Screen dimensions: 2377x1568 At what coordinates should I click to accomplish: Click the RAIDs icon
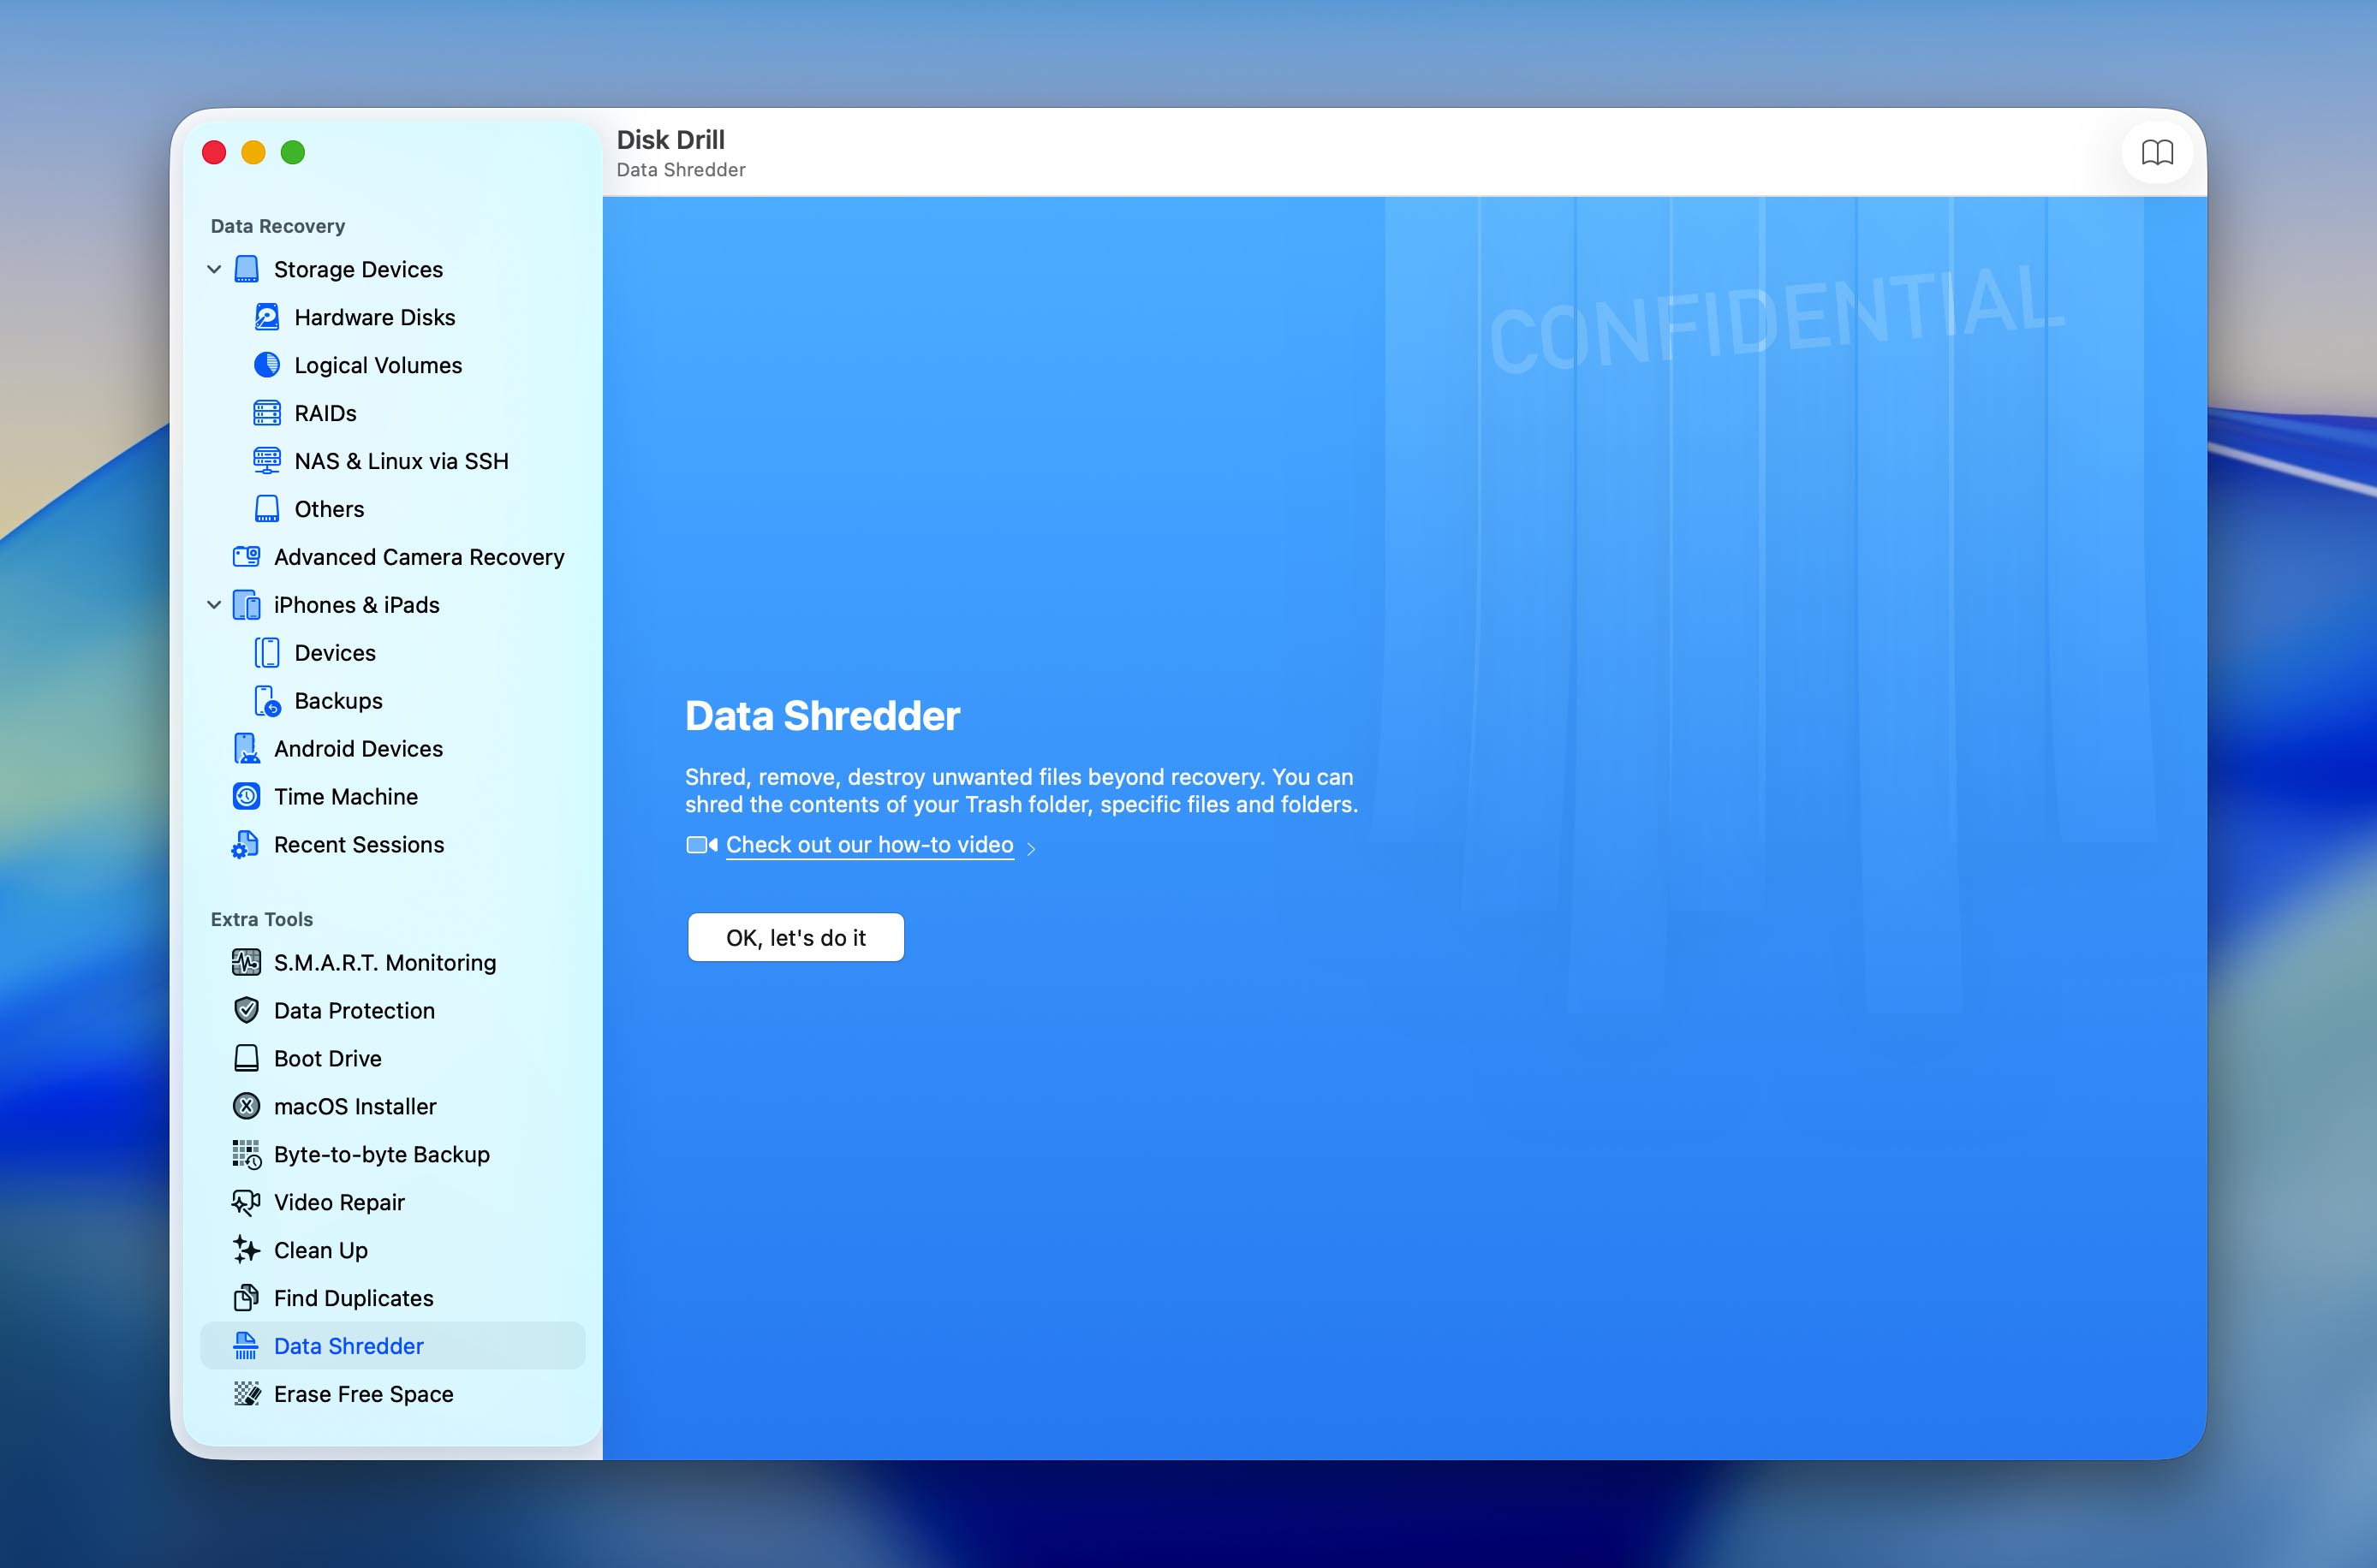(x=267, y=413)
